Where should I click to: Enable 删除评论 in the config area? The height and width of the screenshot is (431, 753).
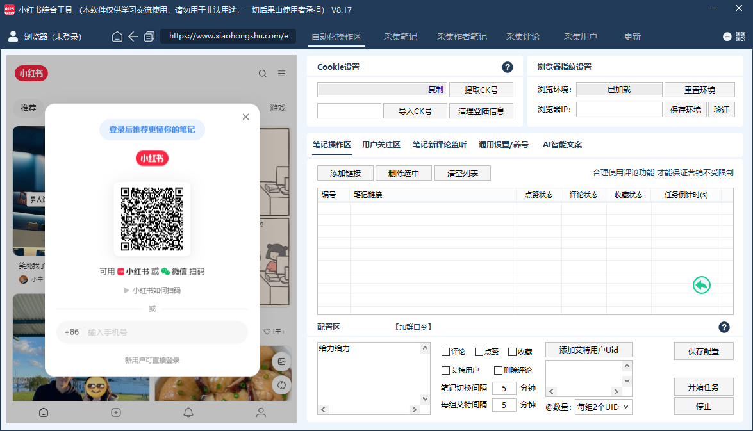click(499, 370)
